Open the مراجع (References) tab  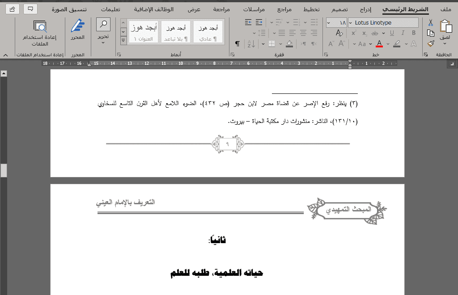284,9
